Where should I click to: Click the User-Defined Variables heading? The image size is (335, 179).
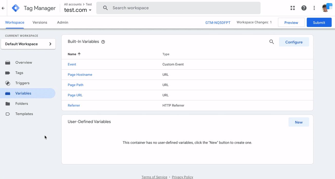(89, 122)
